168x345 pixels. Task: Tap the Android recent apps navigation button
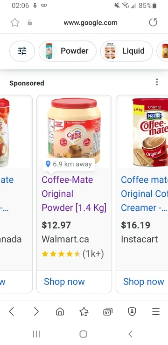(x=36, y=334)
